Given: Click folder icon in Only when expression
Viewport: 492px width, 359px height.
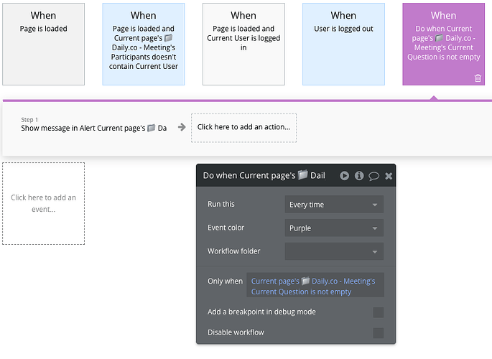Looking at the screenshot, I should pyautogui.click(x=305, y=281).
